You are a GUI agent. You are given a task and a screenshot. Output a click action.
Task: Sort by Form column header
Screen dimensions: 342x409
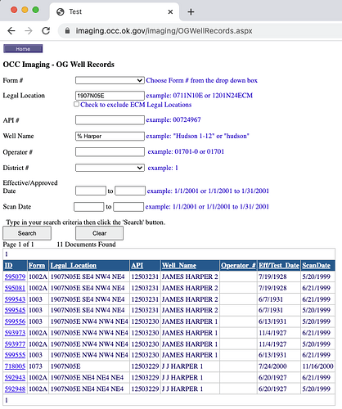[x=37, y=265]
